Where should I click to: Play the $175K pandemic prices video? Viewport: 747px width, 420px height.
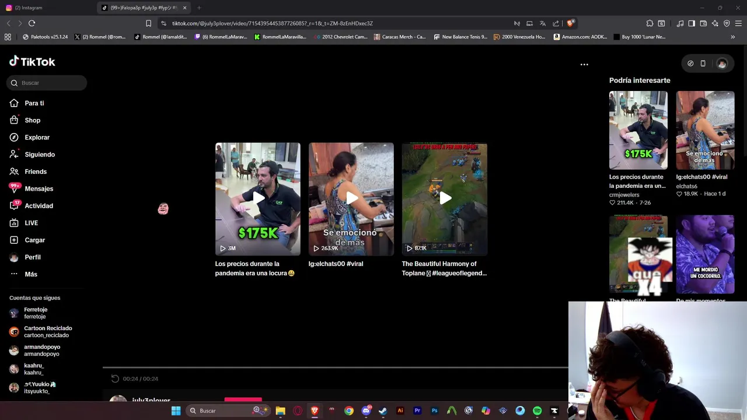[x=258, y=199]
